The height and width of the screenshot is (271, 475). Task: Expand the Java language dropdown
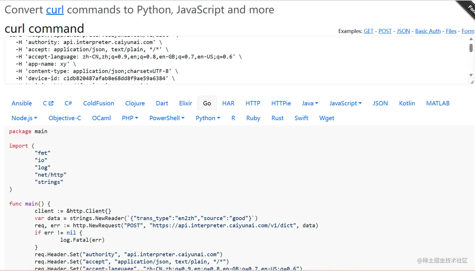pos(310,103)
